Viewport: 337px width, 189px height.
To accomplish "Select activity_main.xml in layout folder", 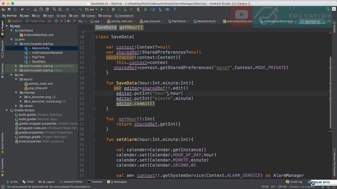I will (x=41, y=83).
